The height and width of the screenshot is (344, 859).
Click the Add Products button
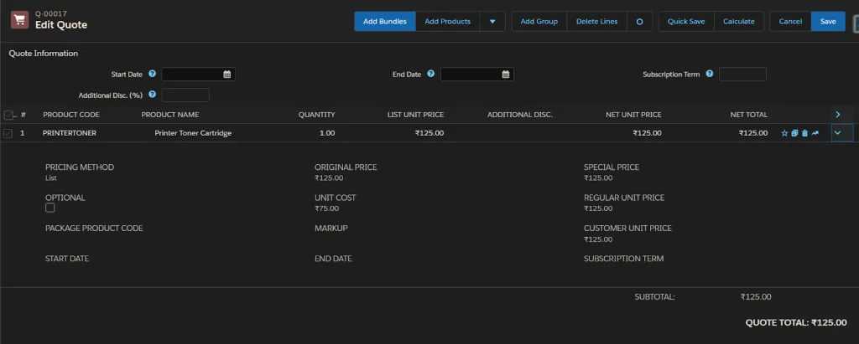[x=448, y=21]
